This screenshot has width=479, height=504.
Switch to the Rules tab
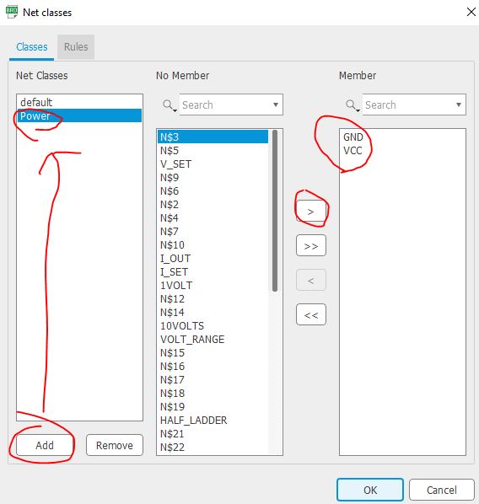click(x=76, y=47)
